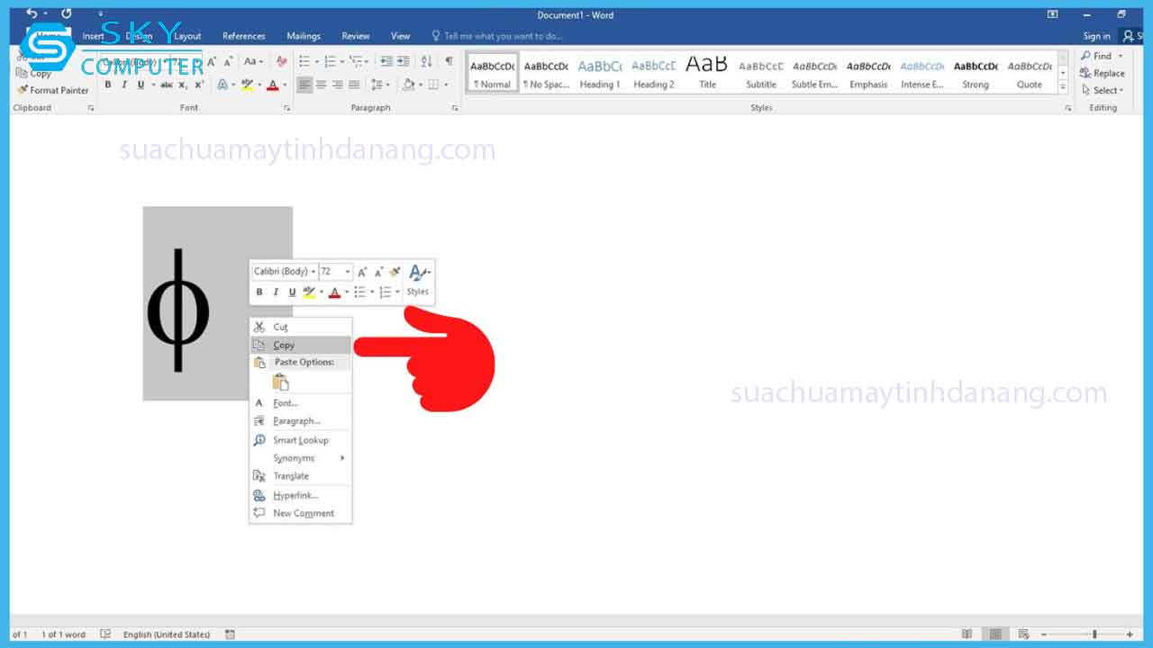Open Change Case dropdown (Aa)
Viewport: 1153px width, 648px height.
click(x=253, y=61)
